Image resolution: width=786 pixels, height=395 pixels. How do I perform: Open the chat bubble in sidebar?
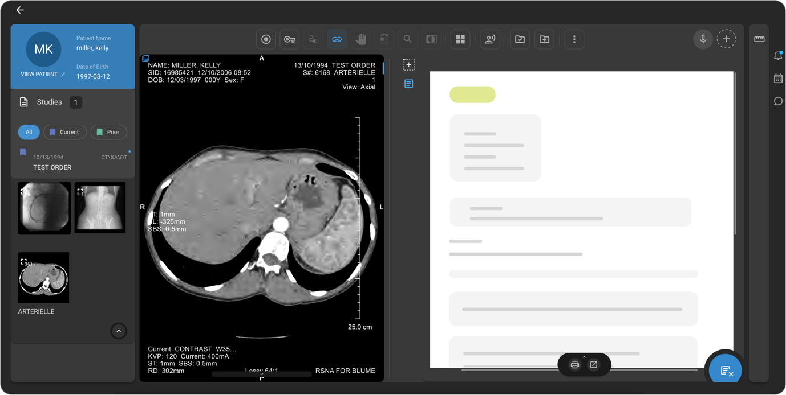click(778, 101)
